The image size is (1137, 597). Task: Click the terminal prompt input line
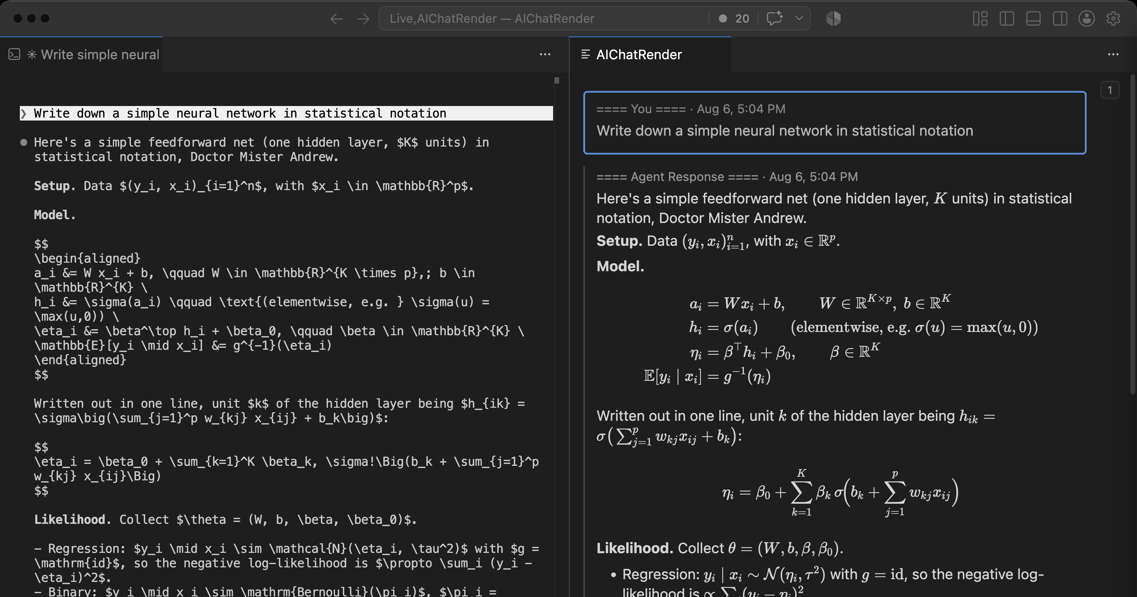pos(286,113)
